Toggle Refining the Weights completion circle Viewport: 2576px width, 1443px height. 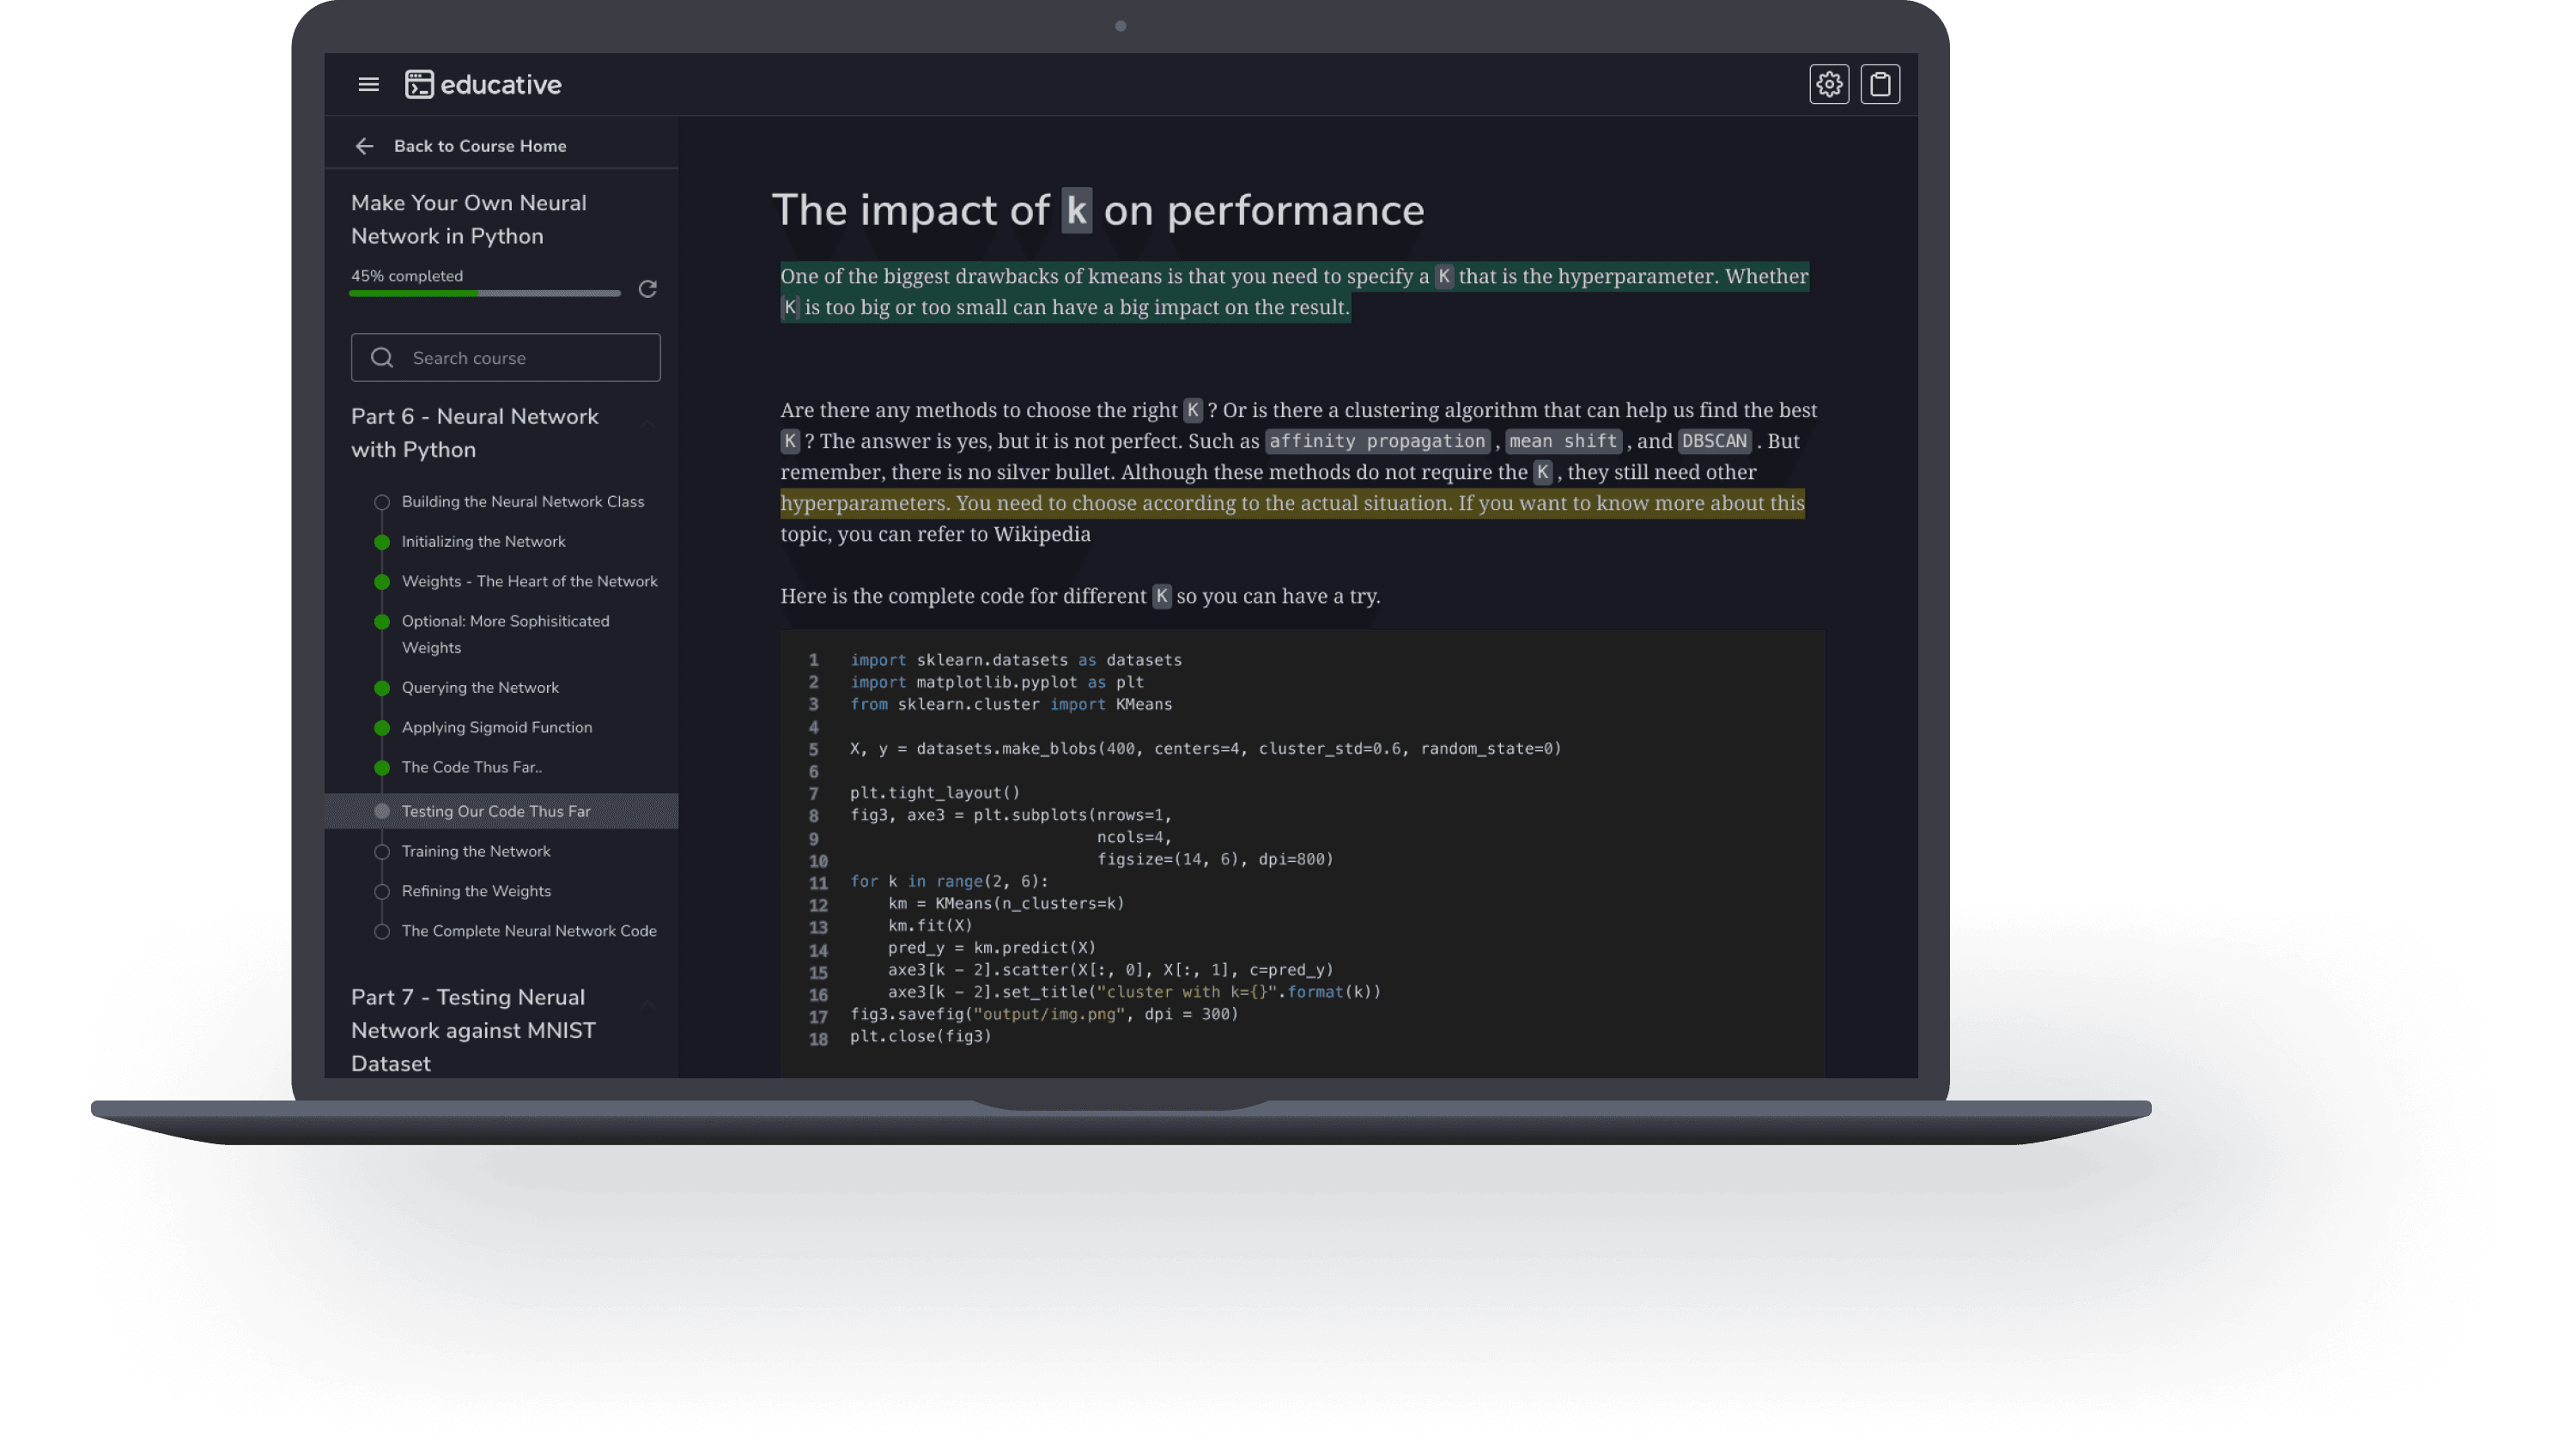[382, 892]
